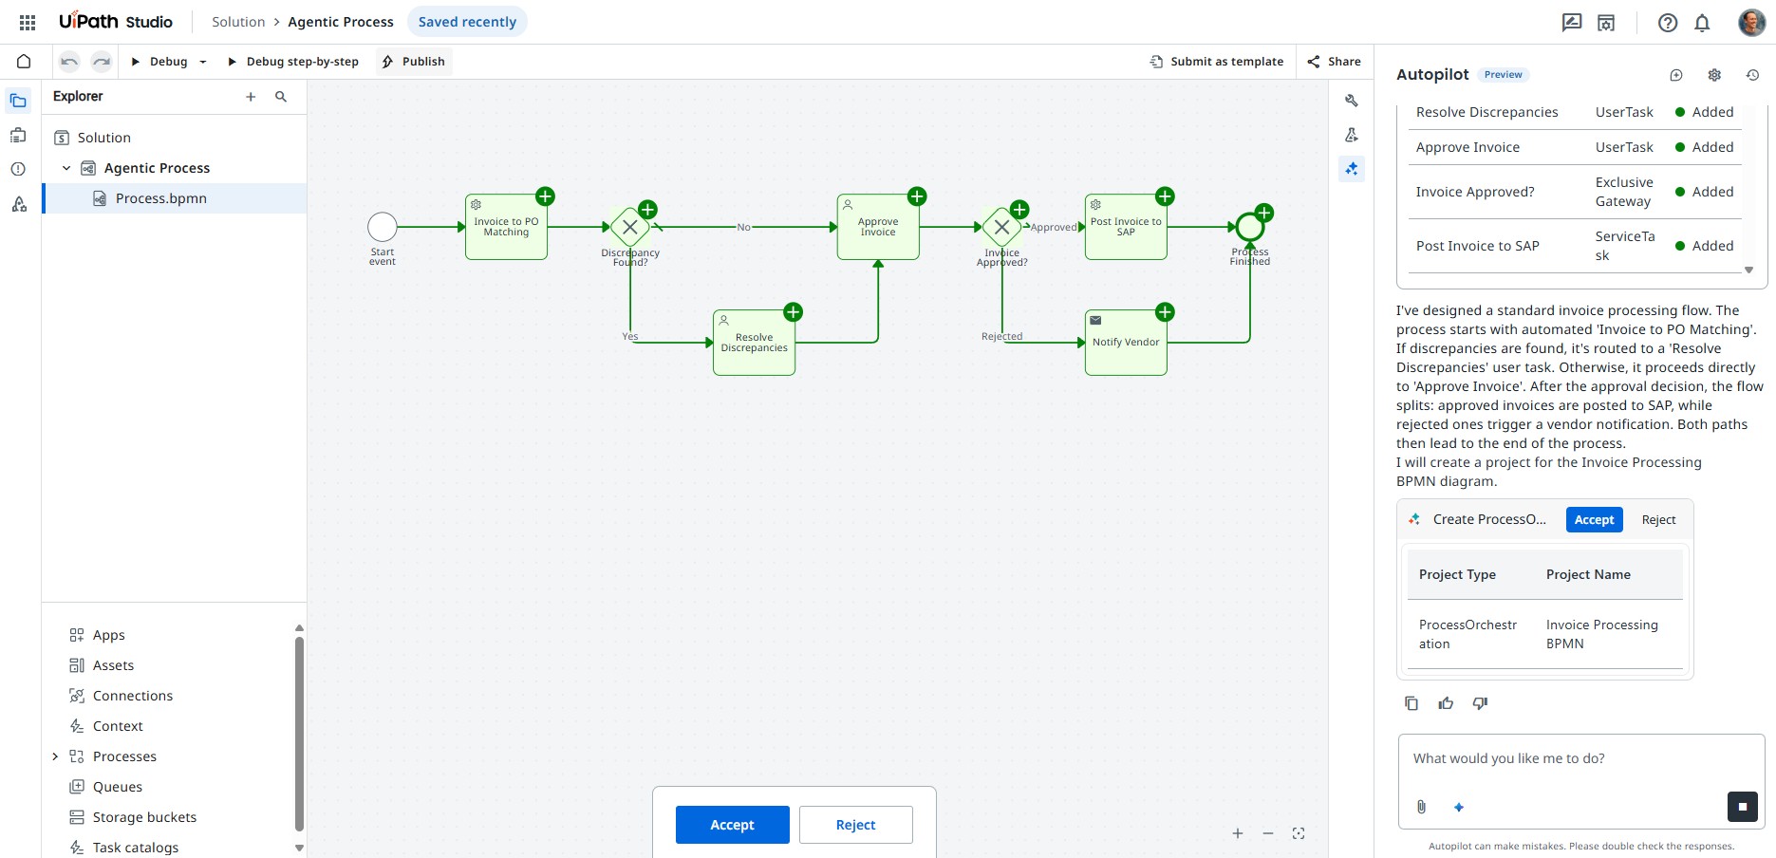Click the Agentic Process breadcrumb
The image size is (1776, 858).
coord(341,22)
